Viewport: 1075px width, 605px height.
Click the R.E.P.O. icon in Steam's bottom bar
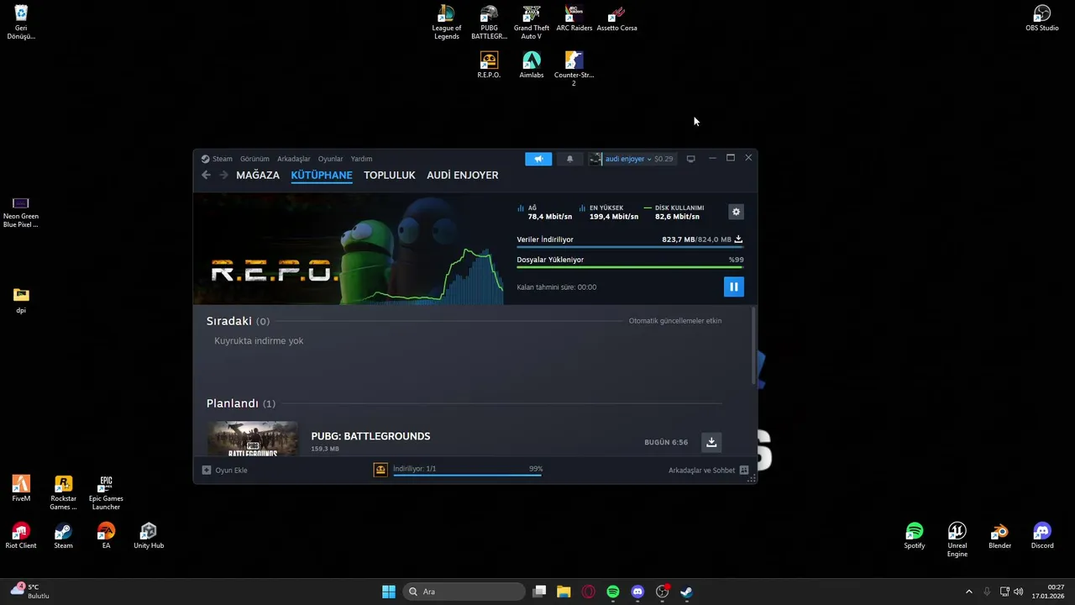(x=380, y=470)
